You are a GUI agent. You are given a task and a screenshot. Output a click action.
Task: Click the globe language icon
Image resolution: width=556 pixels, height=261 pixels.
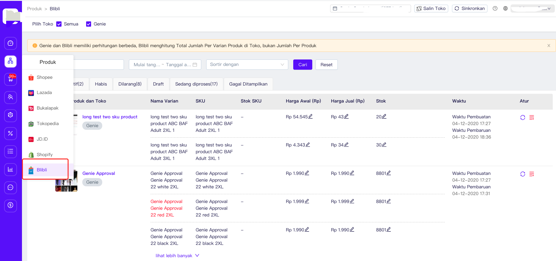505,8
